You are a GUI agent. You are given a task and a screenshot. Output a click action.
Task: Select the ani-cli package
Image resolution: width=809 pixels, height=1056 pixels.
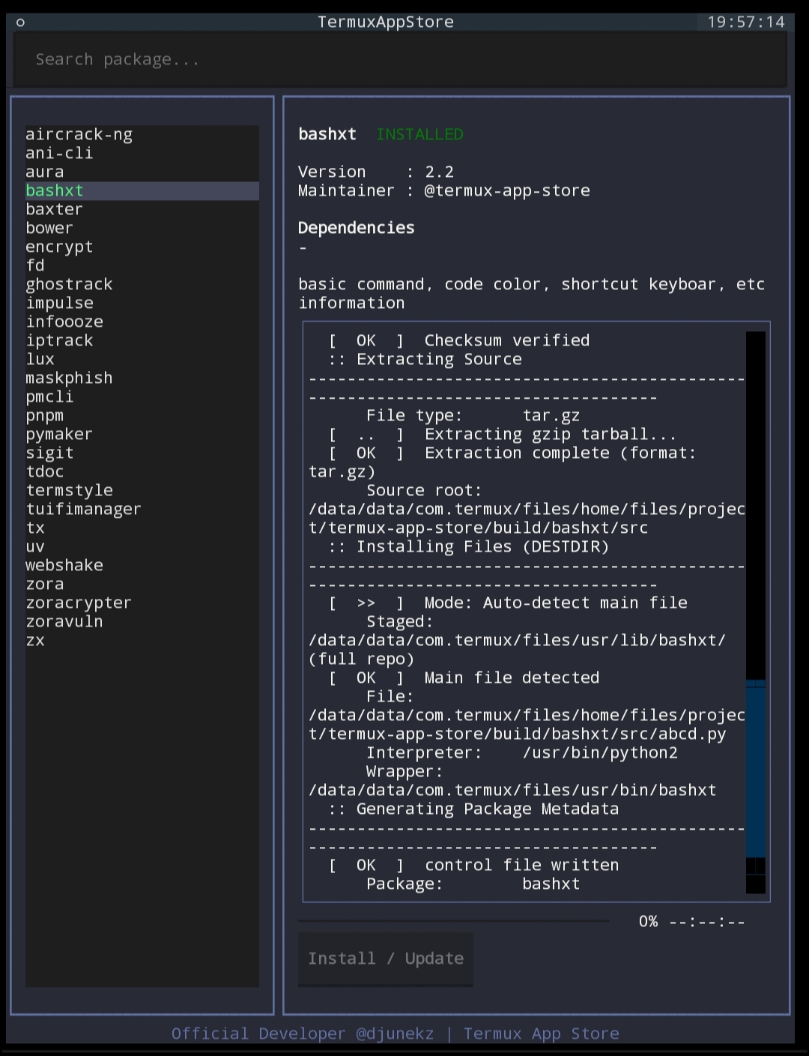point(59,153)
